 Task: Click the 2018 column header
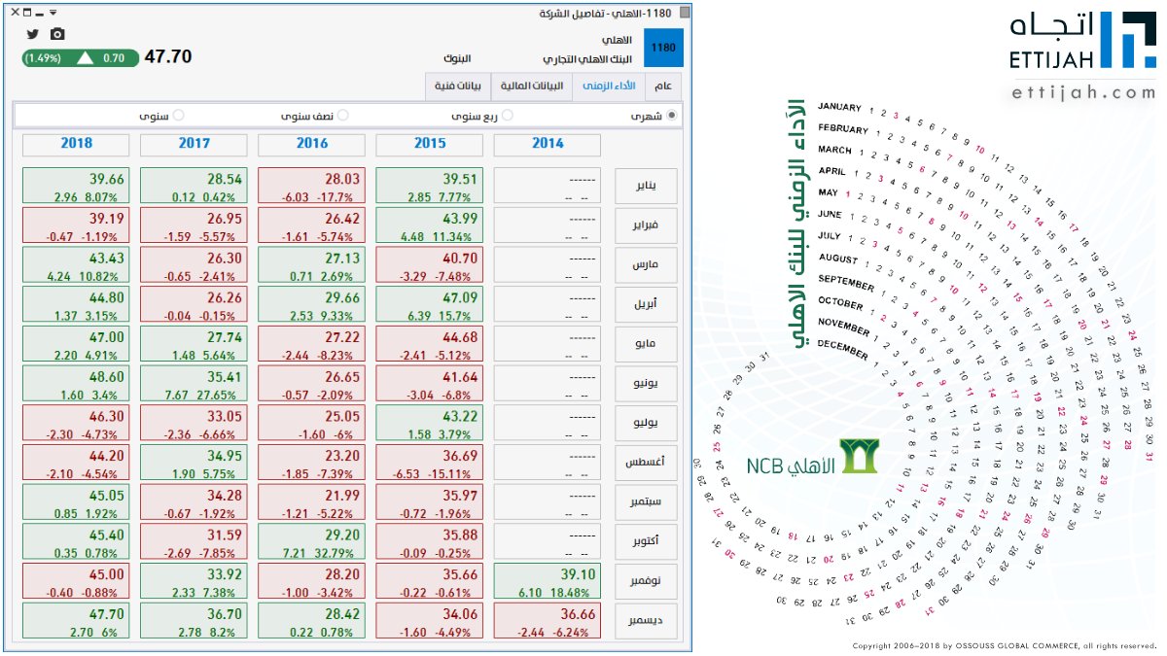point(76,144)
